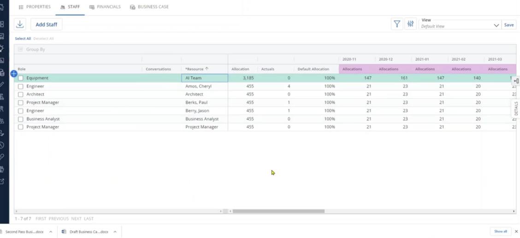Tick the Architect row checkbox
The height and width of the screenshot is (238, 520).
tap(21, 94)
